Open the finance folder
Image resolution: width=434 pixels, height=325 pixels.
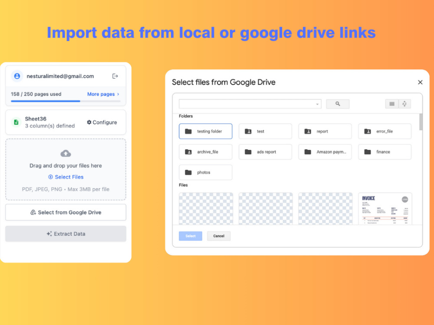coord(385,152)
